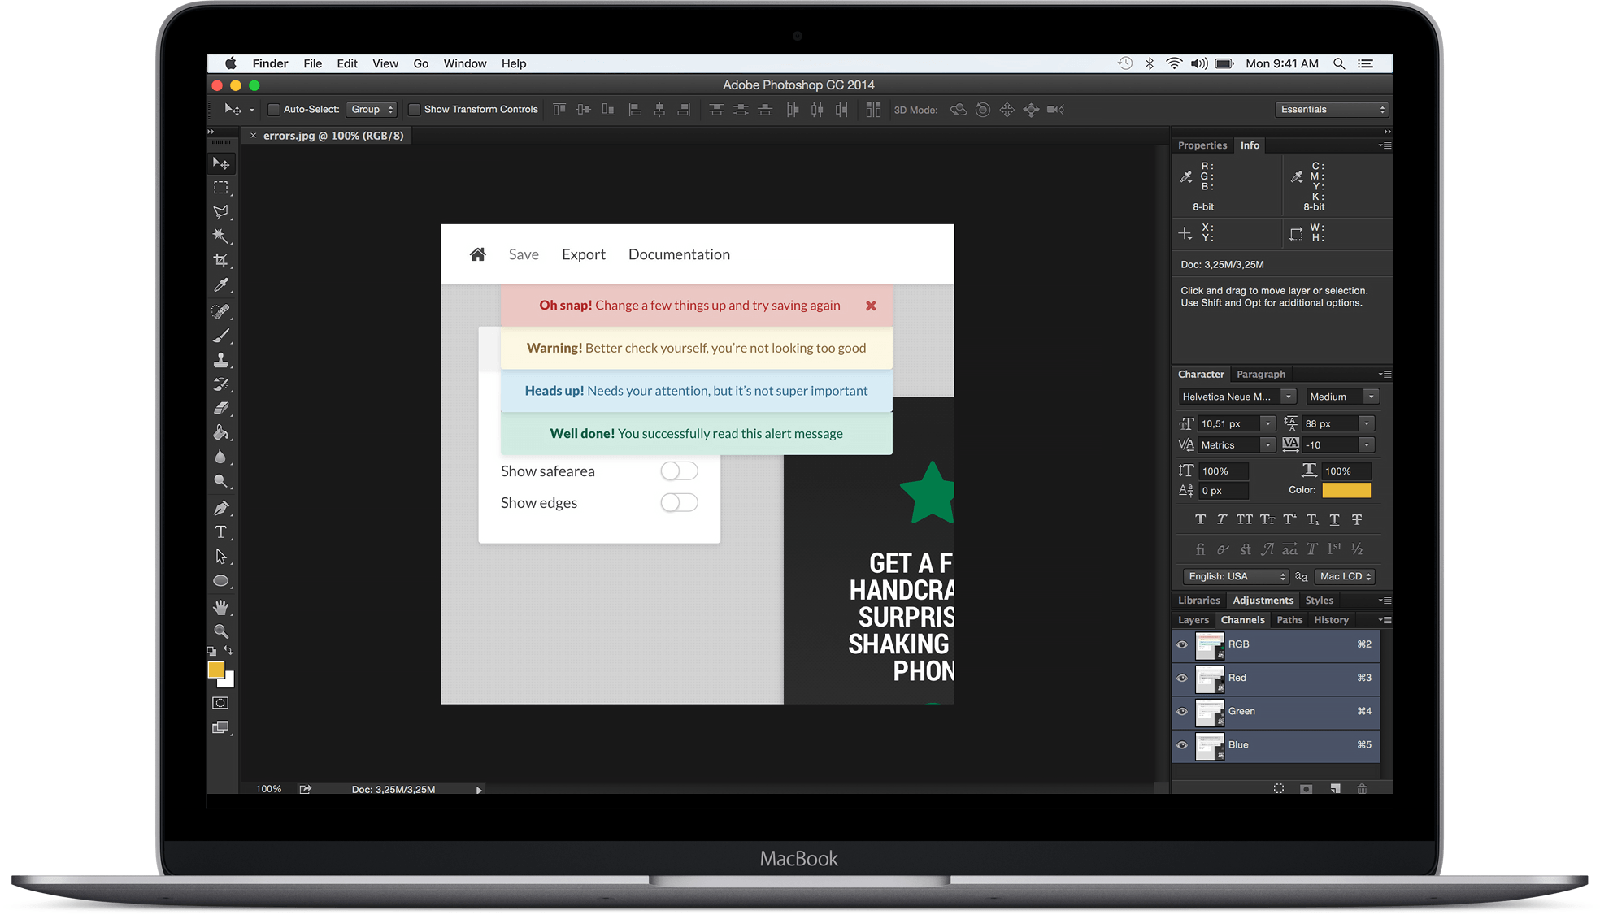Screen dimensions: 1600x915
Task: Click the background color swatch
Action: (x=229, y=681)
